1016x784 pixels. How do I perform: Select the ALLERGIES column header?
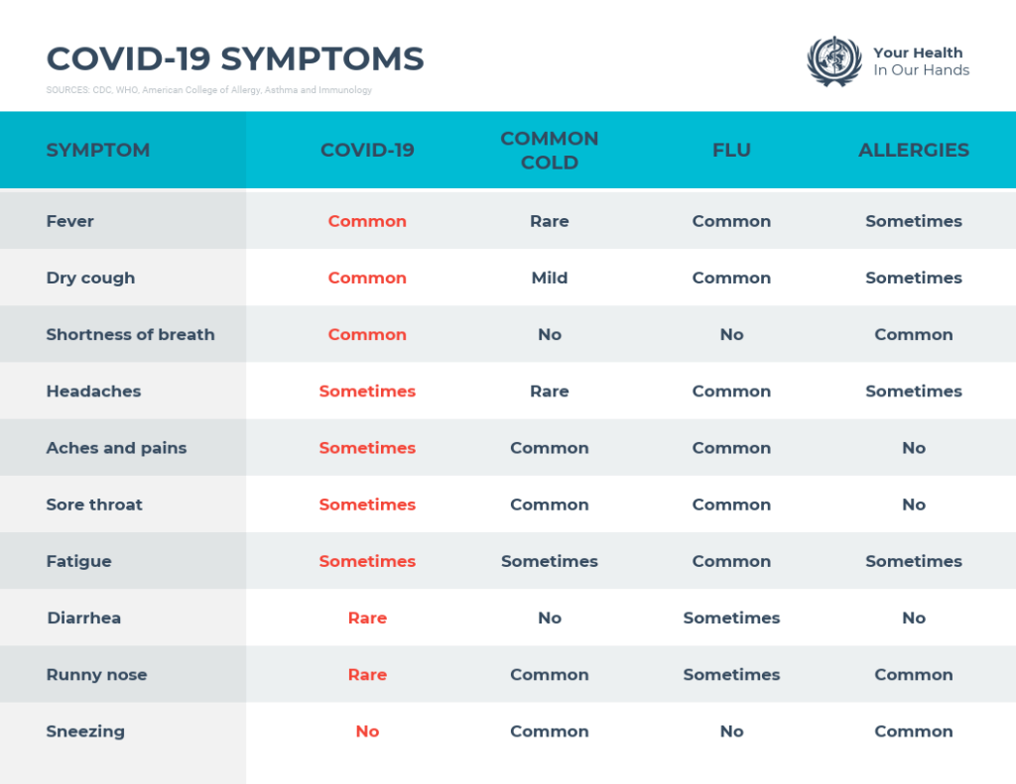click(x=914, y=151)
